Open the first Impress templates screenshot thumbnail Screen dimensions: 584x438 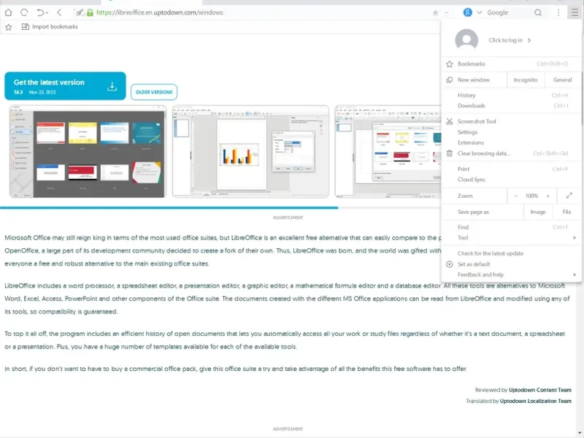[x=88, y=151]
